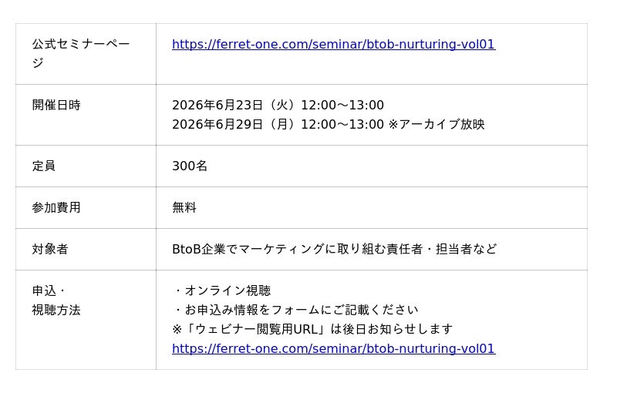Select the 300名 capacity value
The width and height of the screenshot is (617, 393).
tap(190, 166)
